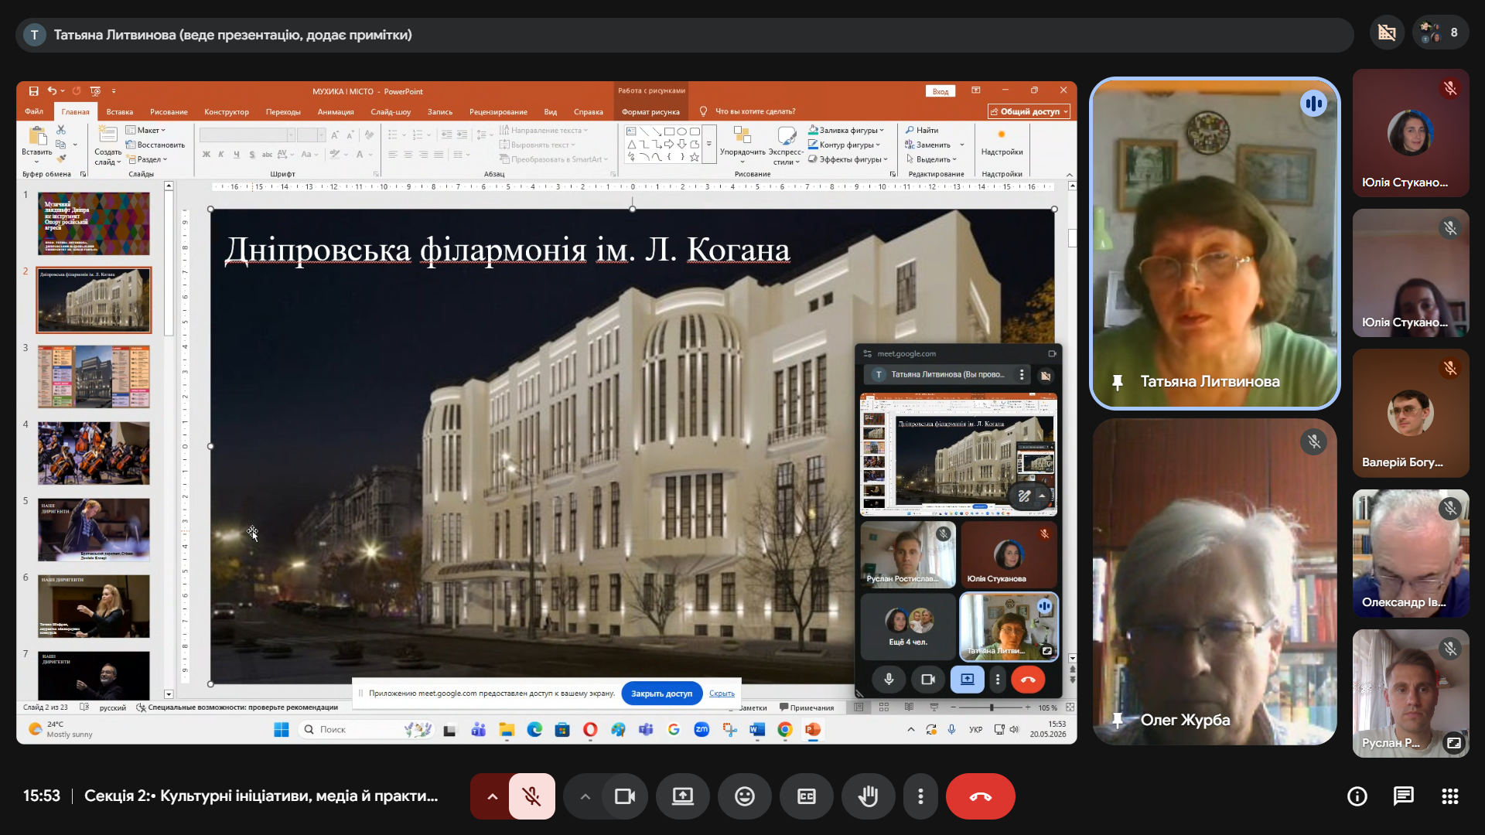This screenshot has height=835, width=1485.
Task: Show meeting details info icon
Action: point(1357,796)
